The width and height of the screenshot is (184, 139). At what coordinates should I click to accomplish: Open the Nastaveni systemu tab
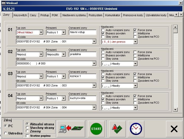coord(74,15)
